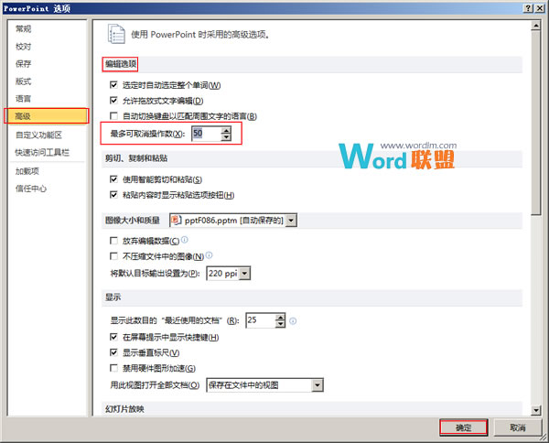Enable 自动切换键盘以匹配周围文字的语言 checkbox

click(x=113, y=115)
